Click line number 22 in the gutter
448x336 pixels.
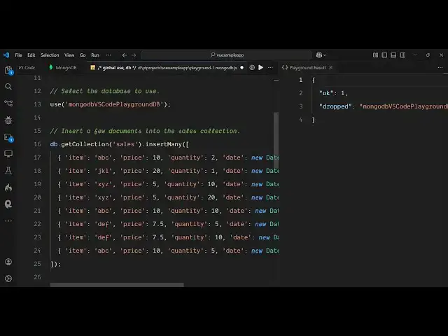pos(37,224)
